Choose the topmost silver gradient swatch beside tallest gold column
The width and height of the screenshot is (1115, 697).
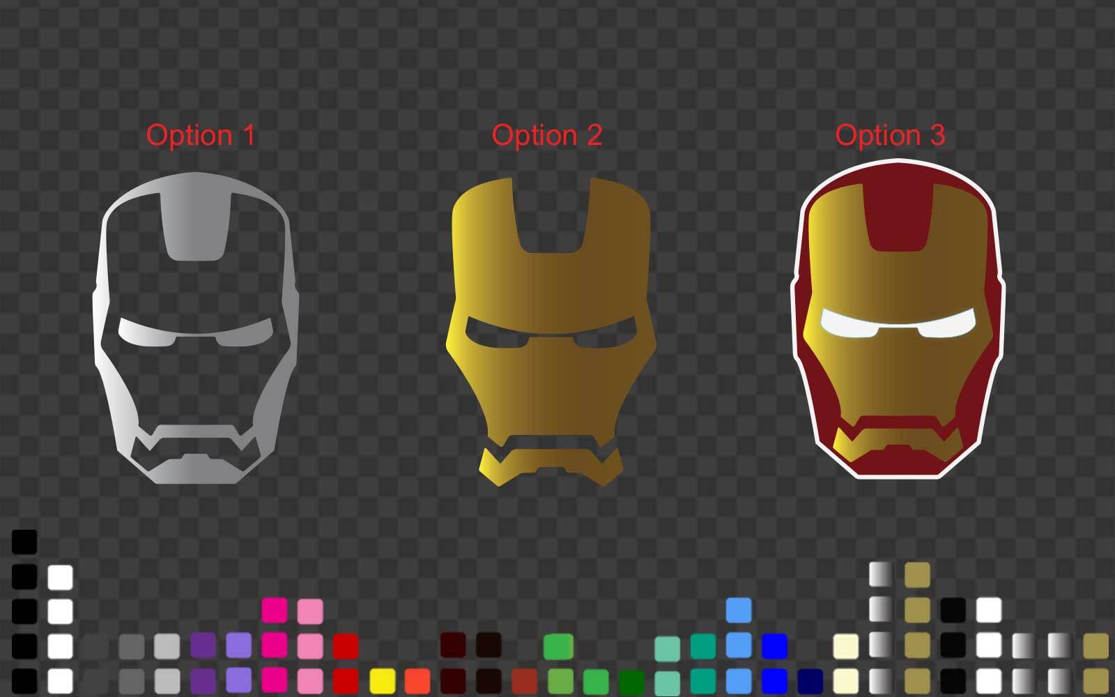(882, 576)
